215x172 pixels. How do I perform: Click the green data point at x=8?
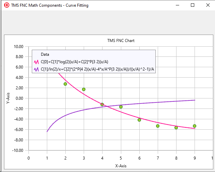(176, 128)
